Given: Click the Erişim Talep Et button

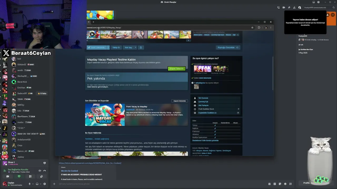Looking at the screenshot, I should 177,69.
